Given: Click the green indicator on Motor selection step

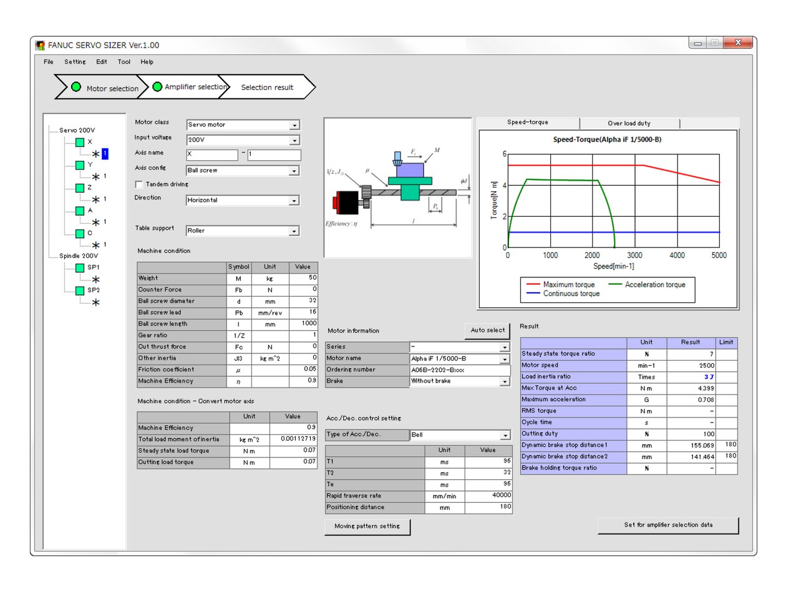Looking at the screenshot, I should tap(76, 87).
